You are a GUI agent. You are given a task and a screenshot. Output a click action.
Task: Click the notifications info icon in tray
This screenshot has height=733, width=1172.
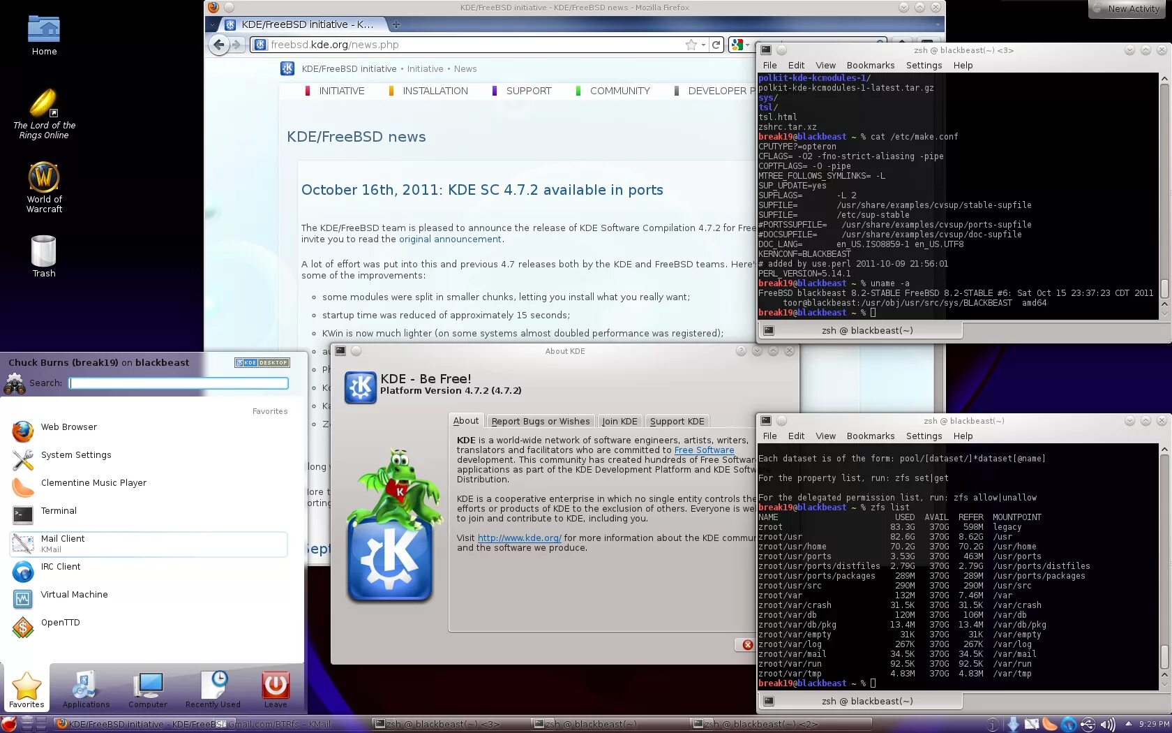pyautogui.click(x=993, y=725)
